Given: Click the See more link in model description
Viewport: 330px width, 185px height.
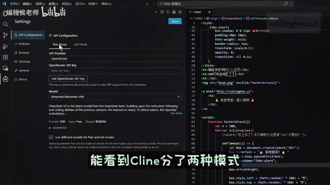Looking at the screenshot, I should [x=176, y=113].
